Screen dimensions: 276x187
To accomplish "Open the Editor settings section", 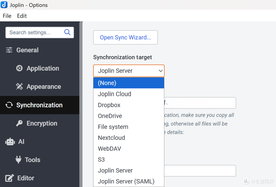I will pos(40,178).
